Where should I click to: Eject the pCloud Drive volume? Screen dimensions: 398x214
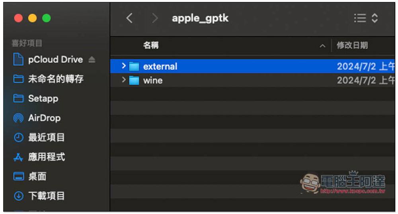click(x=92, y=60)
